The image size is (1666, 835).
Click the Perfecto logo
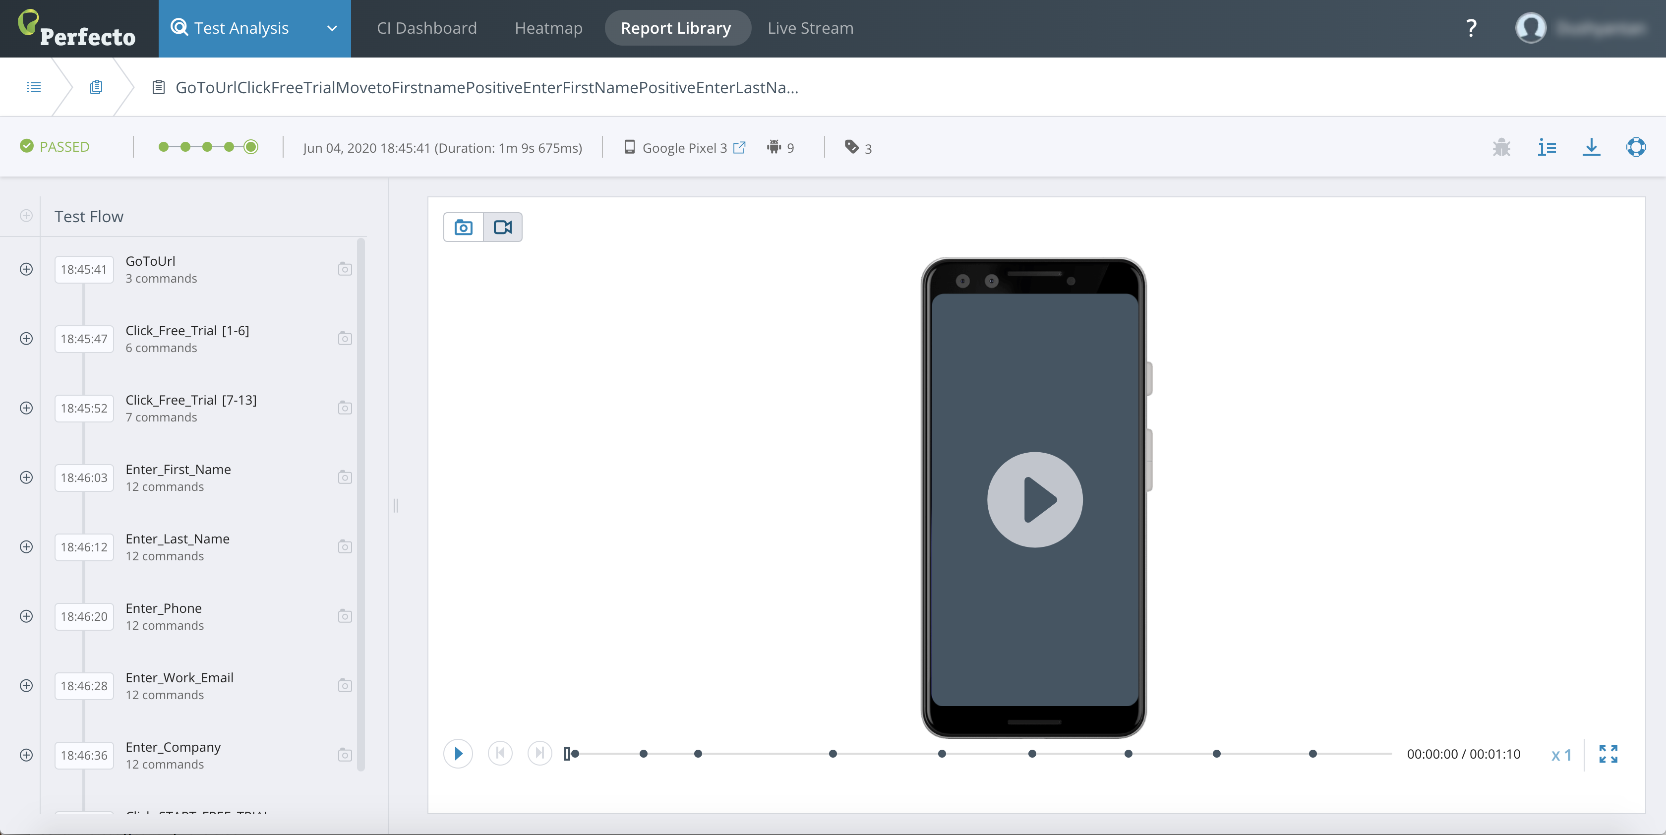77,28
